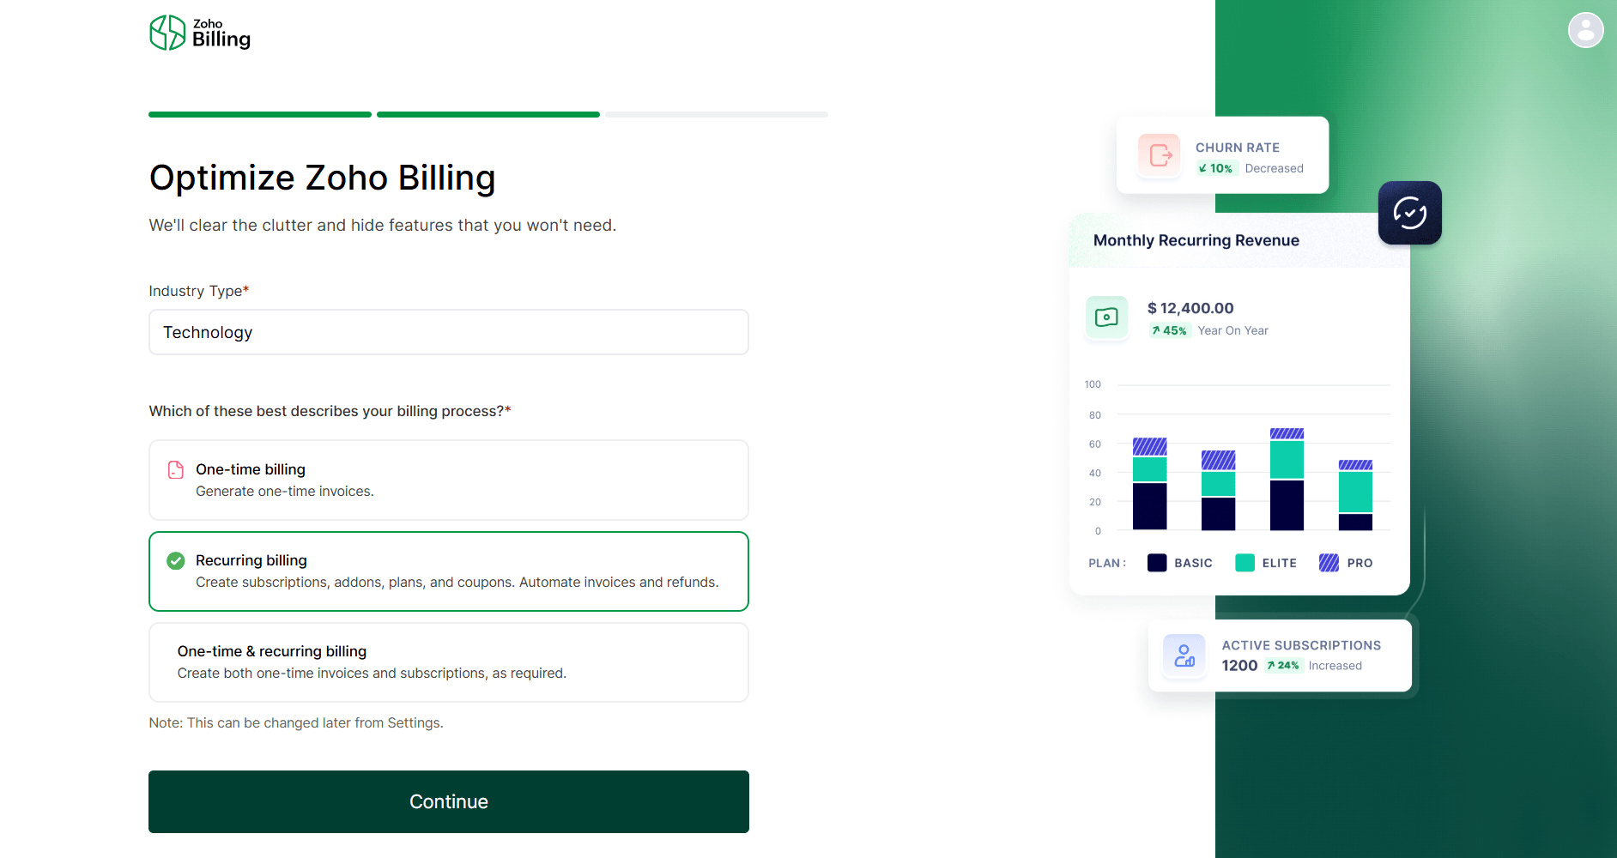
Task: Select the One-time billing option
Action: coord(449,480)
